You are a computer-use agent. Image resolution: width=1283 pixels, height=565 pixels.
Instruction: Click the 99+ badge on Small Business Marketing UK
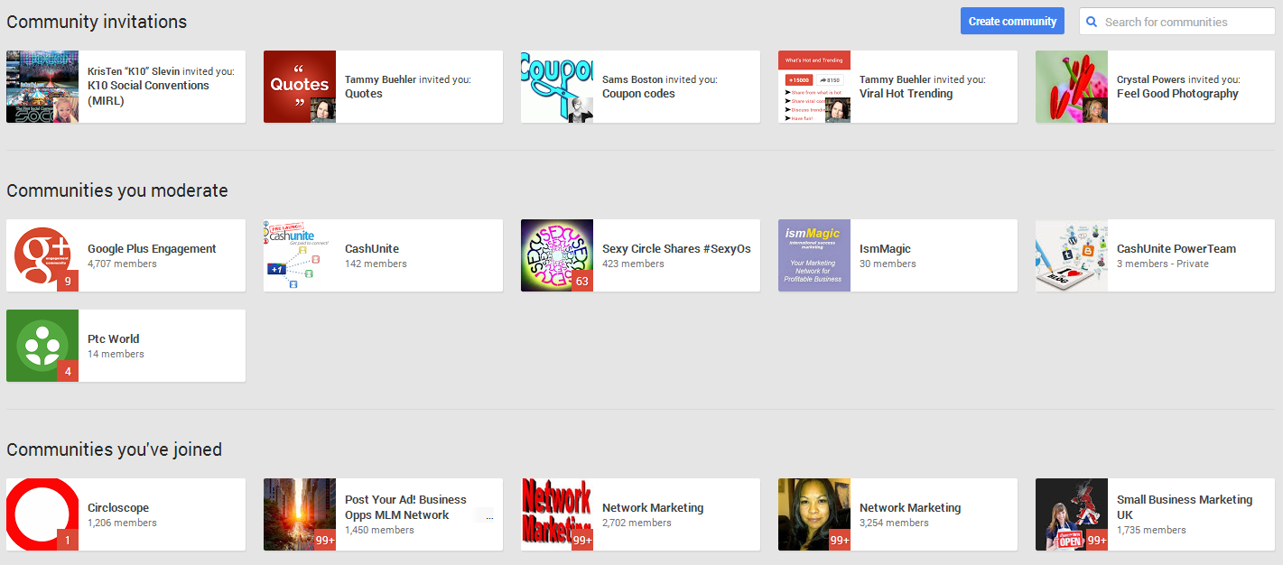tap(1097, 540)
